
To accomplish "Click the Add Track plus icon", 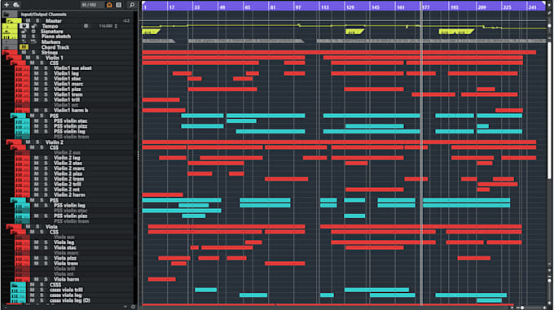I will pyautogui.click(x=7, y=5).
